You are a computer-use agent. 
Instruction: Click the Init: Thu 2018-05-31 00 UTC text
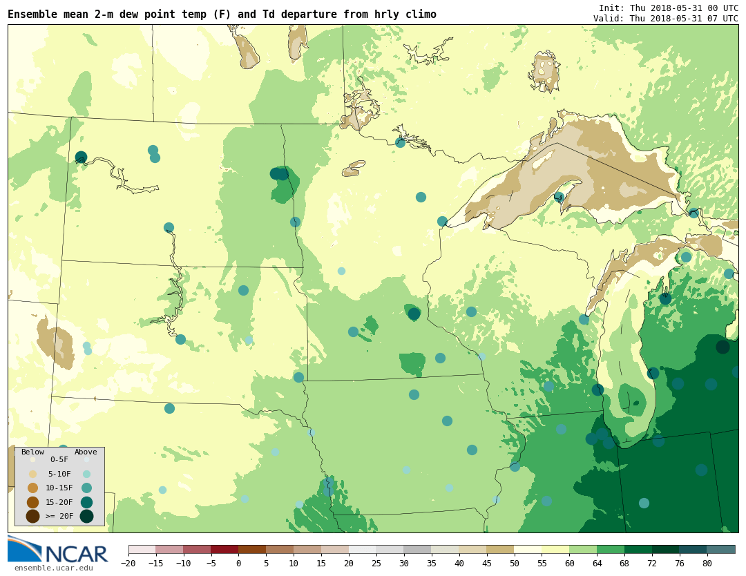point(669,8)
